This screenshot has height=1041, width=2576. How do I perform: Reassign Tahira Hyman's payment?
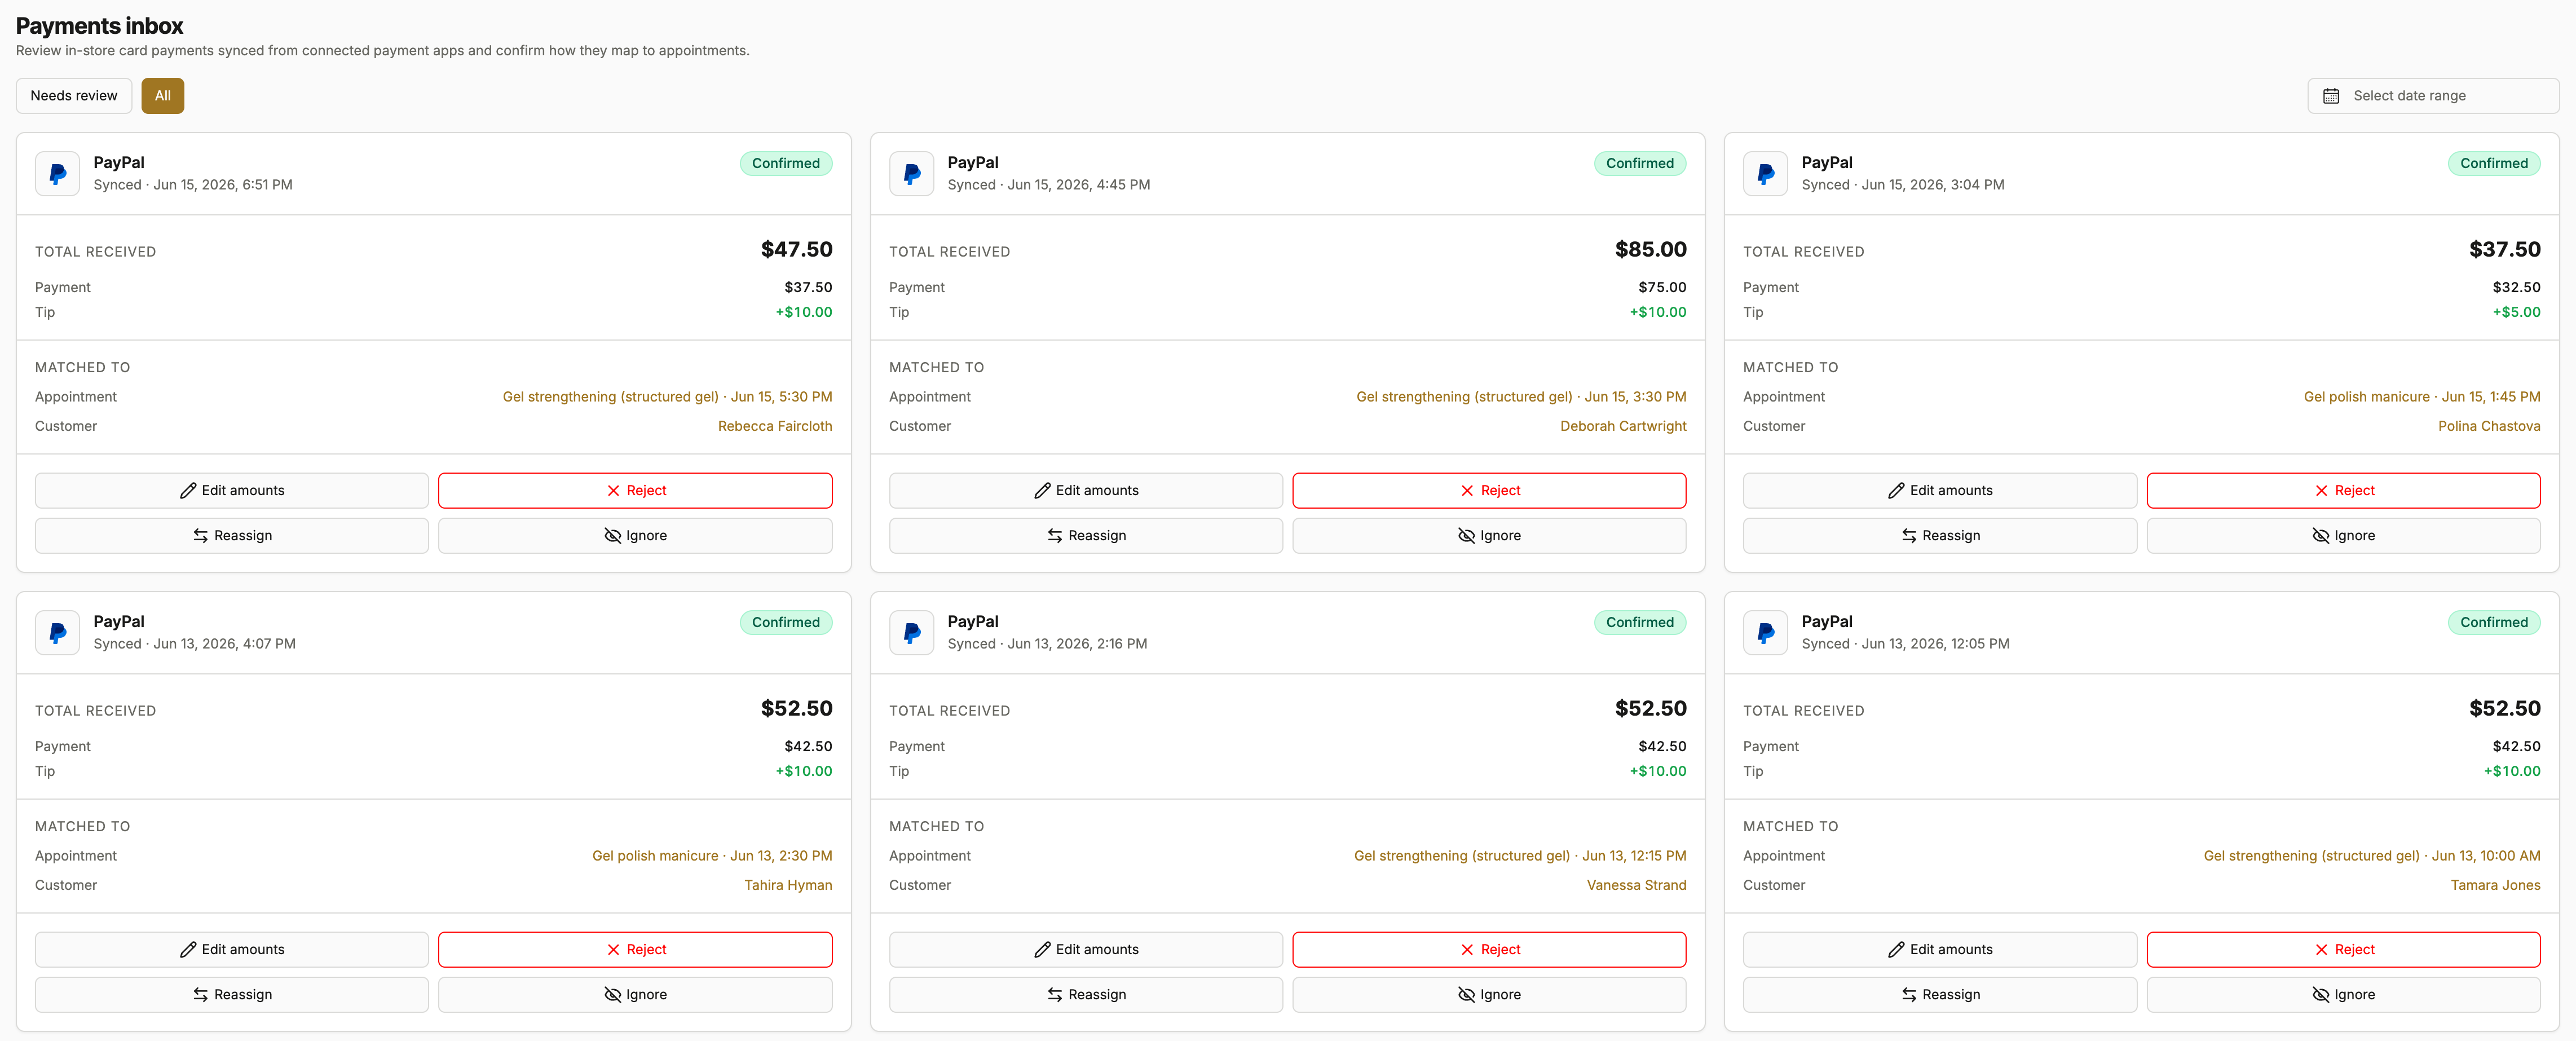(x=232, y=995)
